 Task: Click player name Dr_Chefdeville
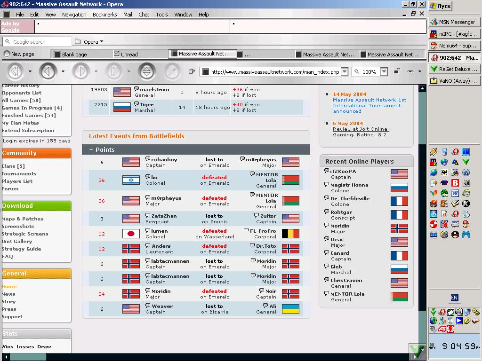[350, 198]
